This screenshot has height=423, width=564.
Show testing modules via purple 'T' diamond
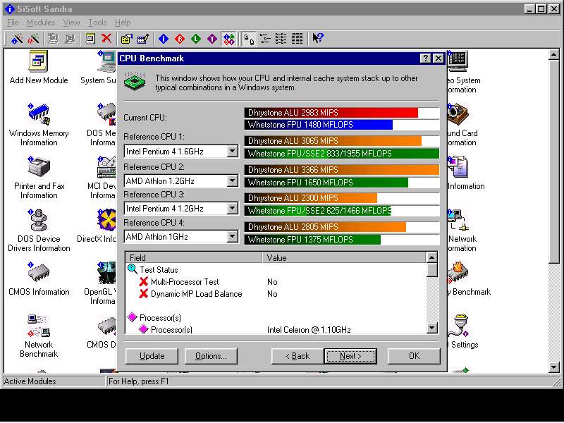212,39
